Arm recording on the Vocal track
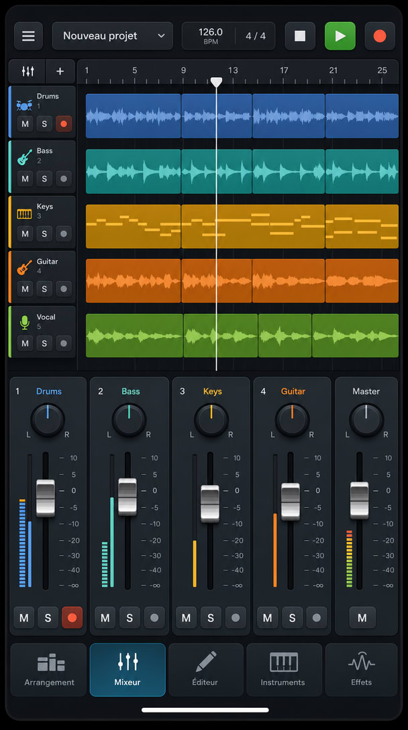The image size is (408, 730). [64, 344]
